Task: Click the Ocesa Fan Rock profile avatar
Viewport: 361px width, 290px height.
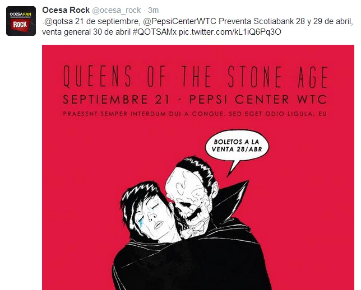Action: (x=21, y=21)
